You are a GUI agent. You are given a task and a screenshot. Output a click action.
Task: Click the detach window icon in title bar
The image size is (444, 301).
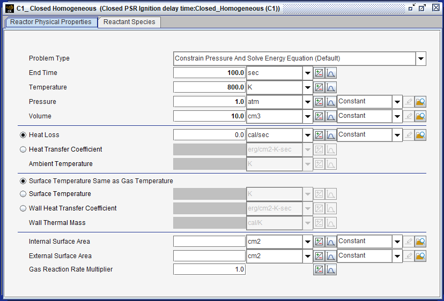[412, 7]
